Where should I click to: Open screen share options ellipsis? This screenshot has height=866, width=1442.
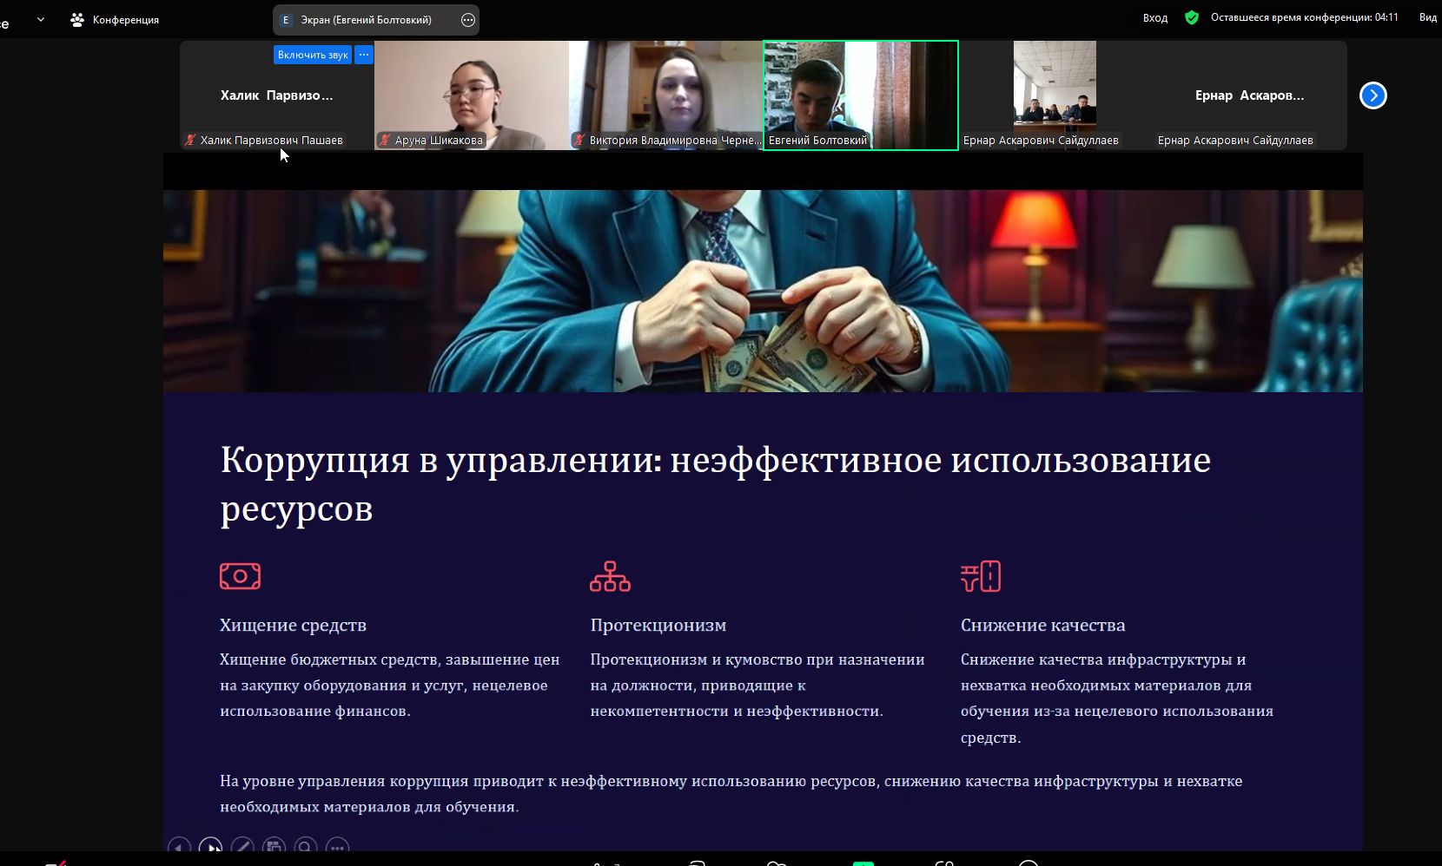click(x=468, y=20)
